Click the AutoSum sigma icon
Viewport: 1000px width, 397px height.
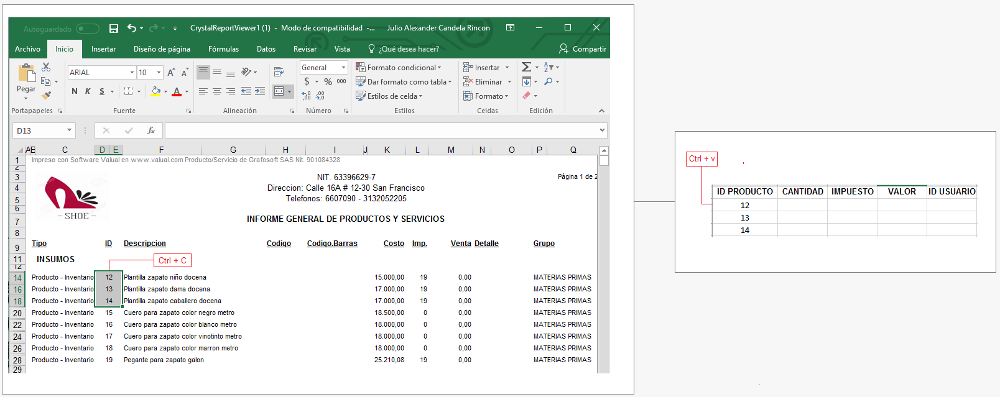pyautogui.click(x=526, y=67)
